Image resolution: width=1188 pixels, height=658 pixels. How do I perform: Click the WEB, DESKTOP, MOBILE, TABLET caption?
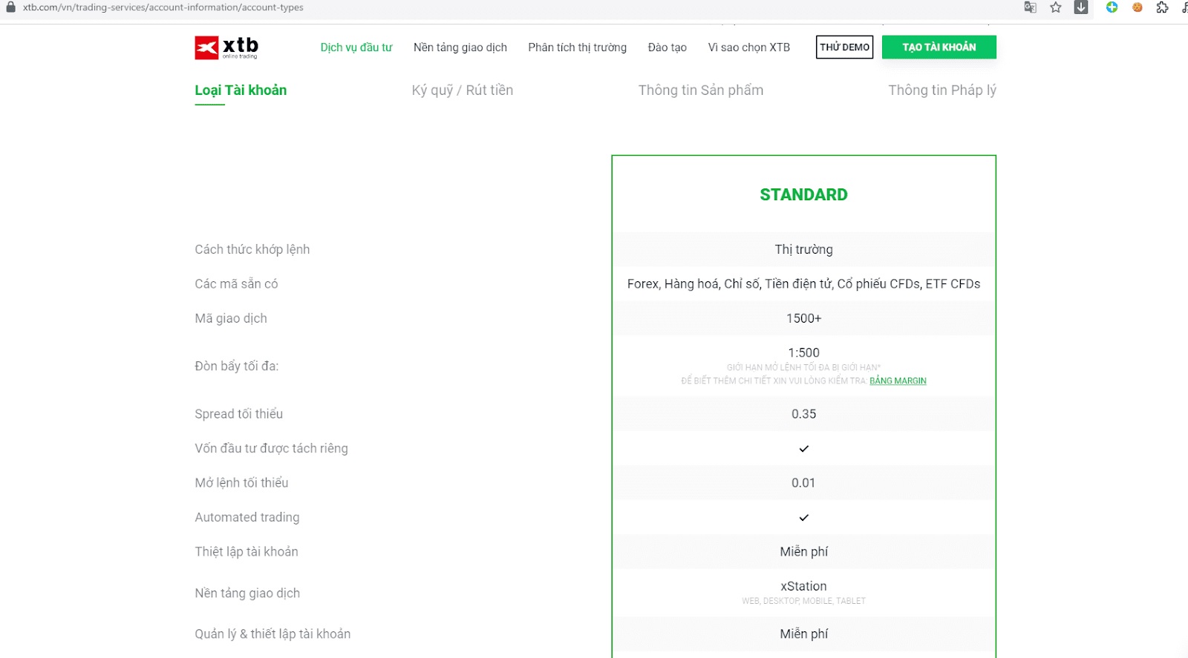point(803,601)
